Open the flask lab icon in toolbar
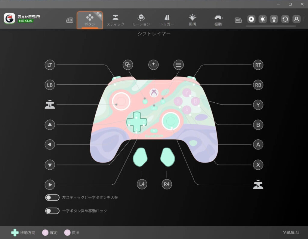 pyautogui.click(x=296, y=19)
